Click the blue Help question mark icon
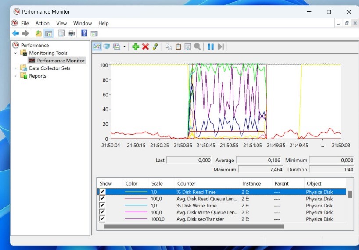This screenshot has width=359, height=250. (84, 33)
